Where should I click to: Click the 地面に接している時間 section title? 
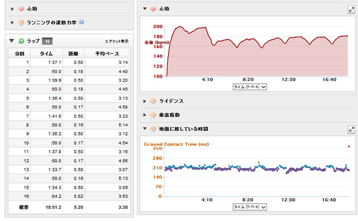point(184,129)
